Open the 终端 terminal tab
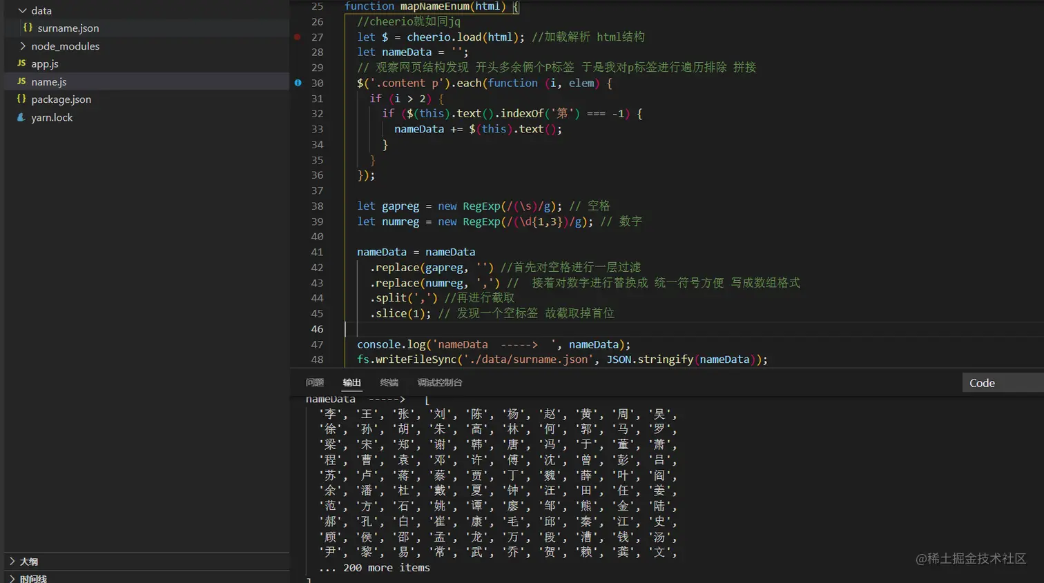Image resolution: width=1044 pixels, height=583 pixels. (389, 382)
